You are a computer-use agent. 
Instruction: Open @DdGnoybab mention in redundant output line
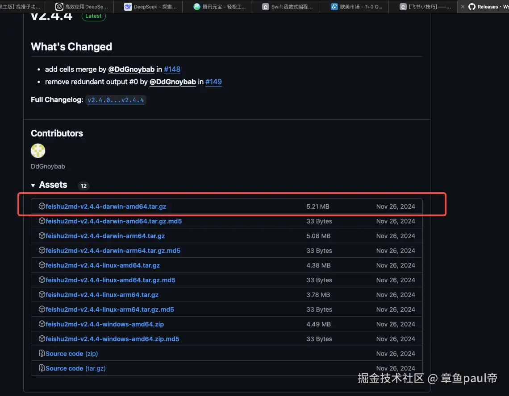[173, 82]
